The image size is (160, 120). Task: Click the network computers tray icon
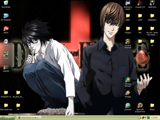(x=146, y=118)
